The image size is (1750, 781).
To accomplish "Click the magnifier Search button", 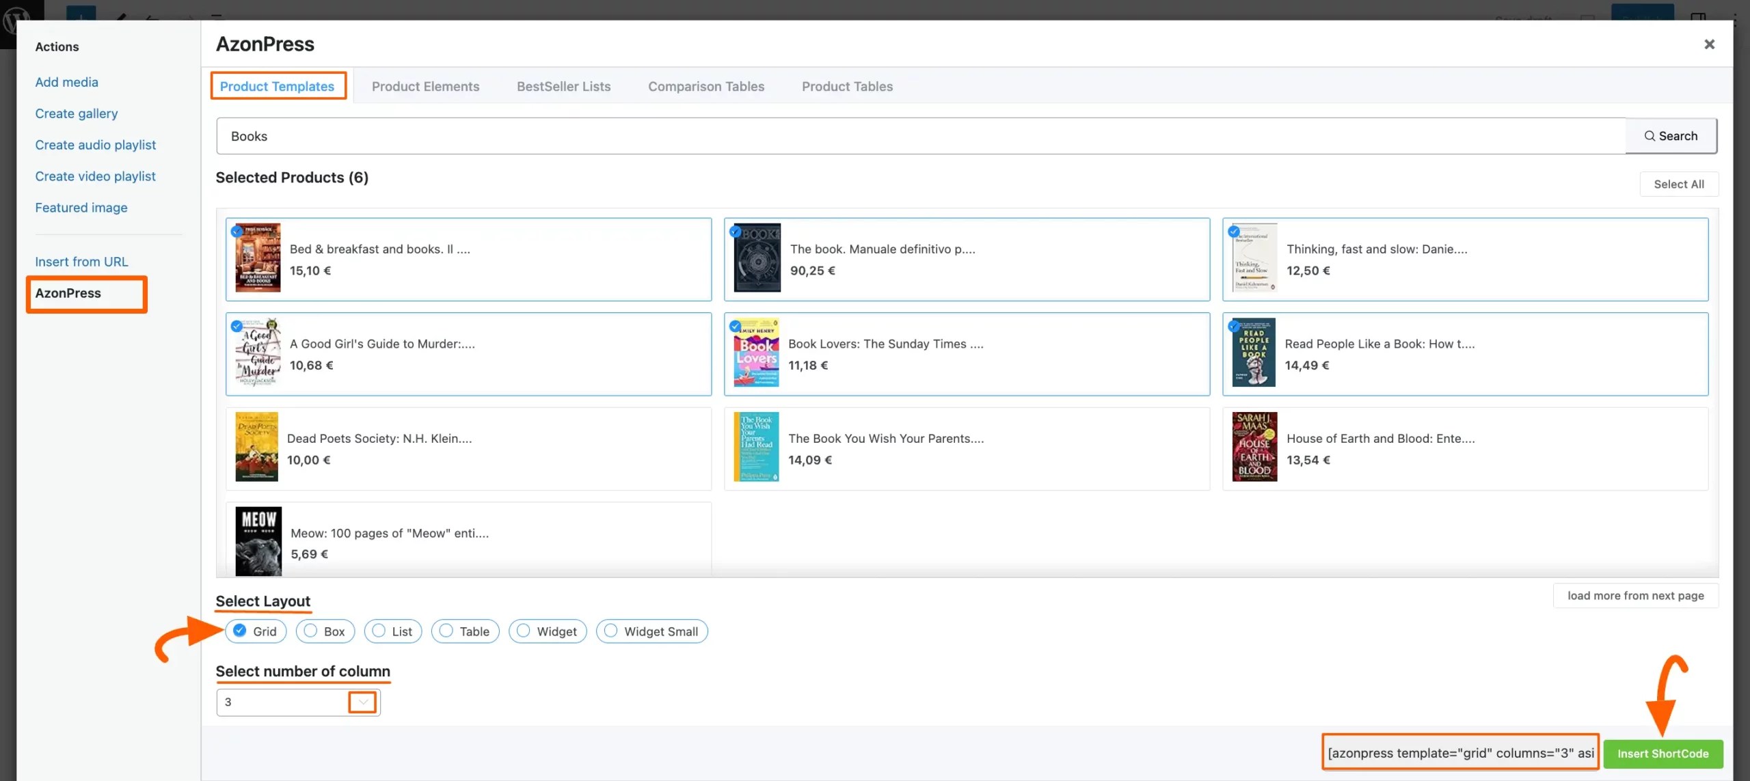I will [1670, 136].
